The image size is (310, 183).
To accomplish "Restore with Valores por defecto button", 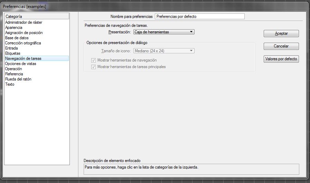I will pos(281,59).
